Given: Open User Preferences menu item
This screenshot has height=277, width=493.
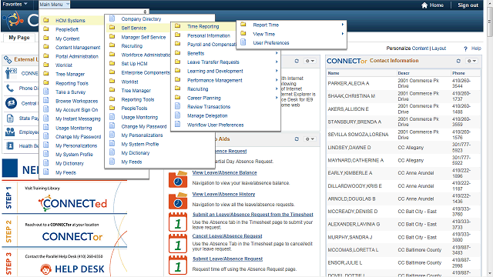Looking at the screenshot, I should pos(270,43).
